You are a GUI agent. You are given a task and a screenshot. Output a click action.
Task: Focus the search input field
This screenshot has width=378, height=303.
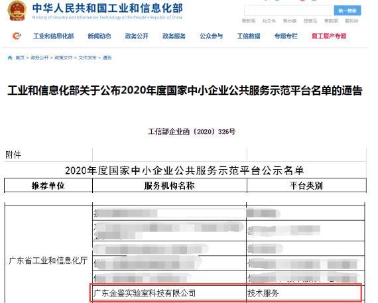pos(289,11)
